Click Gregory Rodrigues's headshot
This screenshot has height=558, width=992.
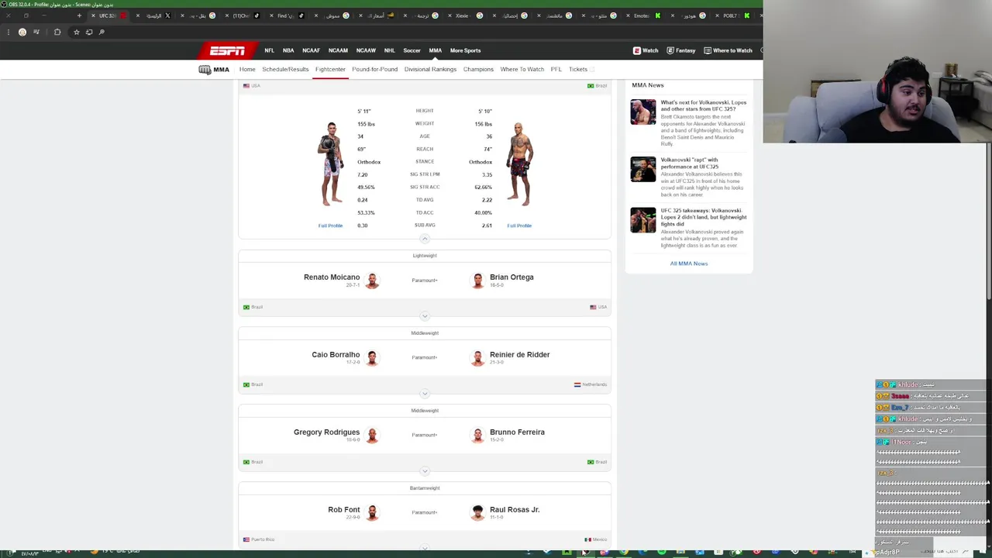[x=372, y=435]
